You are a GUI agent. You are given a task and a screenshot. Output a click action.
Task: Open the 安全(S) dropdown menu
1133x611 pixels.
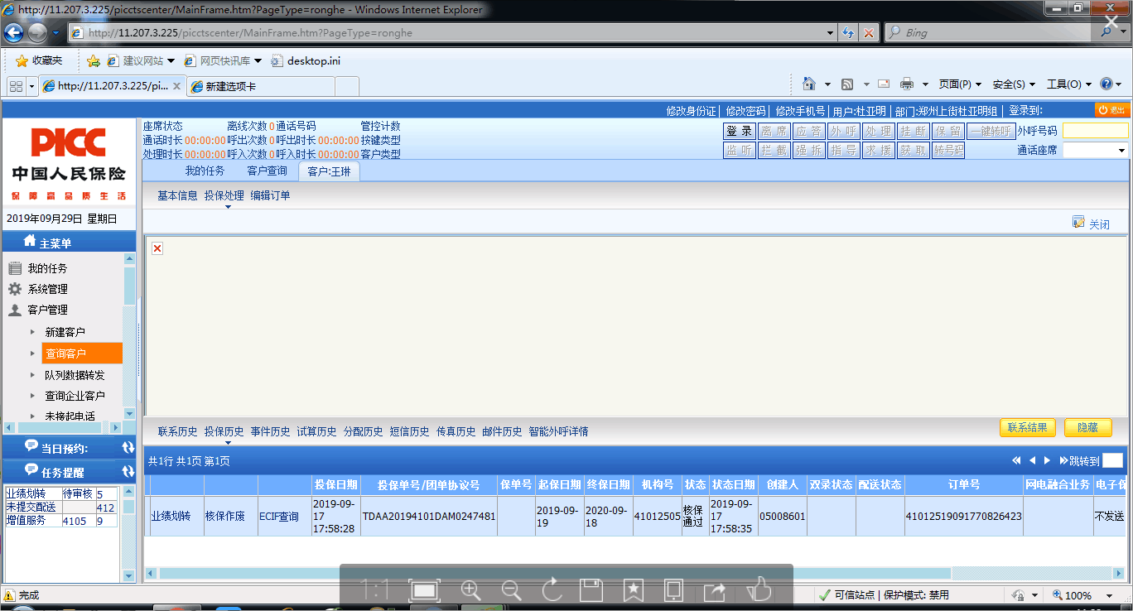[1014, 84]
